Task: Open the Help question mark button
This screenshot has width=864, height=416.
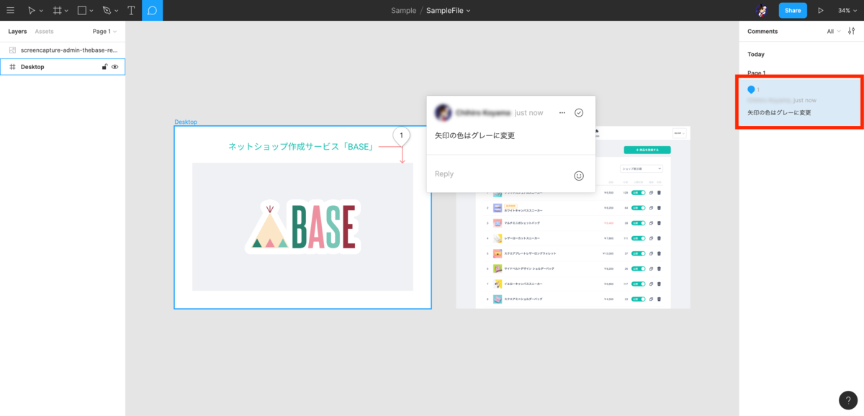Action: pyautogui.click(x=848, y=401)
